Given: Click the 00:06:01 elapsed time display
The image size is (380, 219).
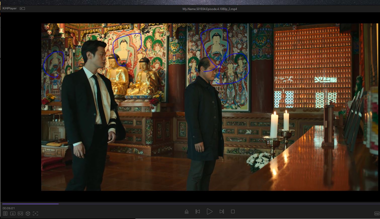Looking at the screenshot, I should [x=9, y=208].
